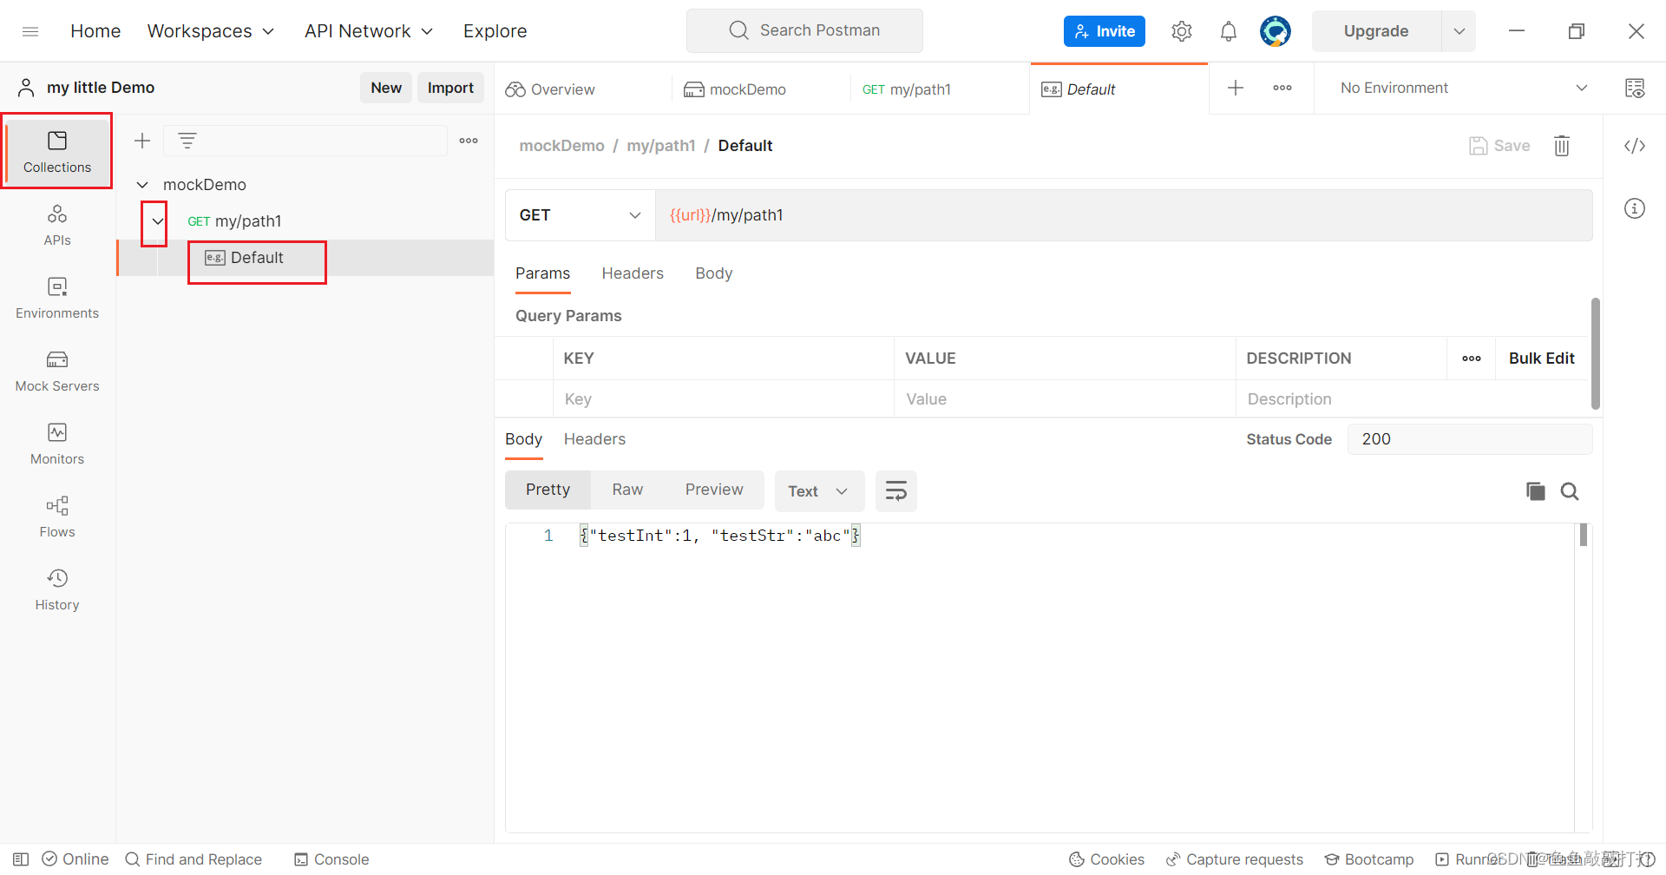Toggle line wrap in response body
The width and height of the screenshot is (1666, 875).
coord(896,491)
